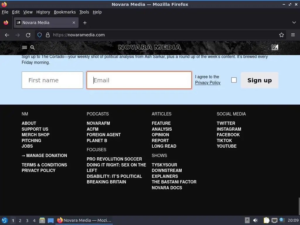Select the Novara Media browser tab

click(46, 23)
